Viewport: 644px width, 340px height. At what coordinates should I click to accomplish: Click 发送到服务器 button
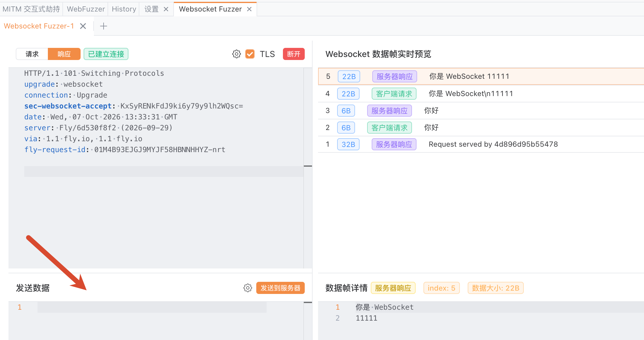pos(280,288)
